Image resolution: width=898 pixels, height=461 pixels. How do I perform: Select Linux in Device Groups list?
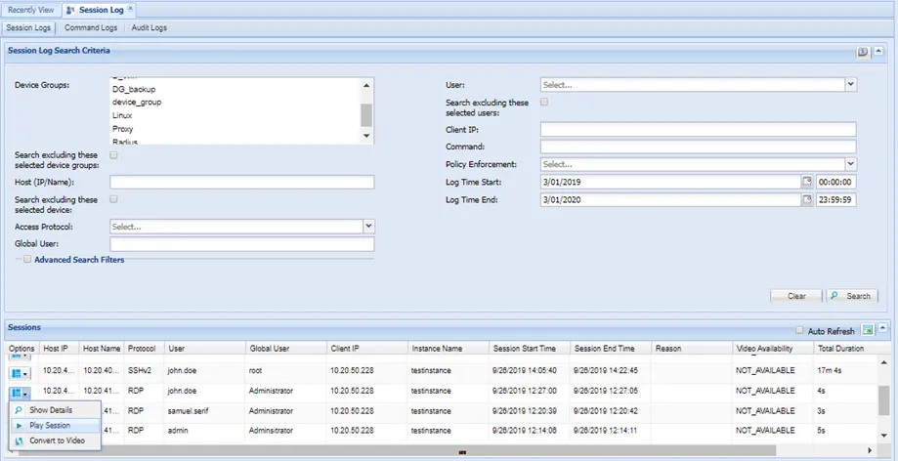coord(122,115)
